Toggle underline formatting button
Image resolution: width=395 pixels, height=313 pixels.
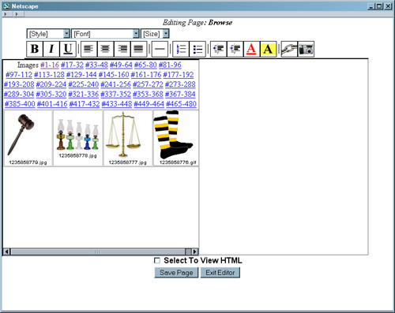tap(68, 49)
